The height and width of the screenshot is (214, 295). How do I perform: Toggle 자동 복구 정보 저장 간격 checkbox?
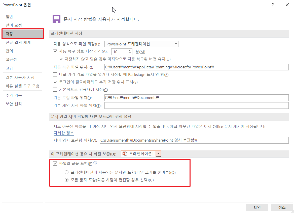click(x=55, y=51)
